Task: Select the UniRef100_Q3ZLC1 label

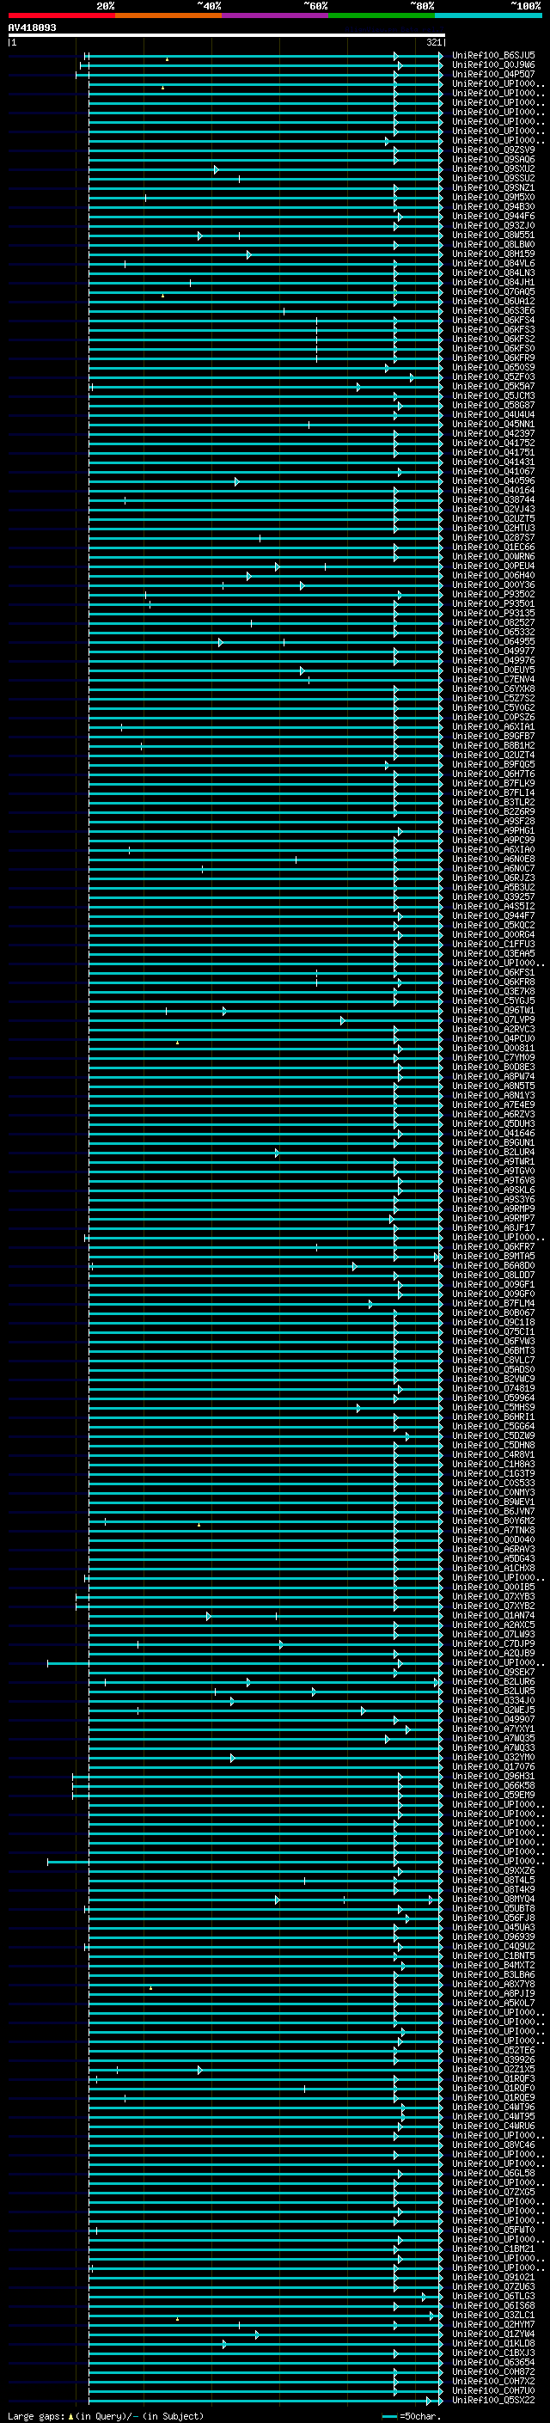Action: pyautogui.click(x=493, y=2315)
